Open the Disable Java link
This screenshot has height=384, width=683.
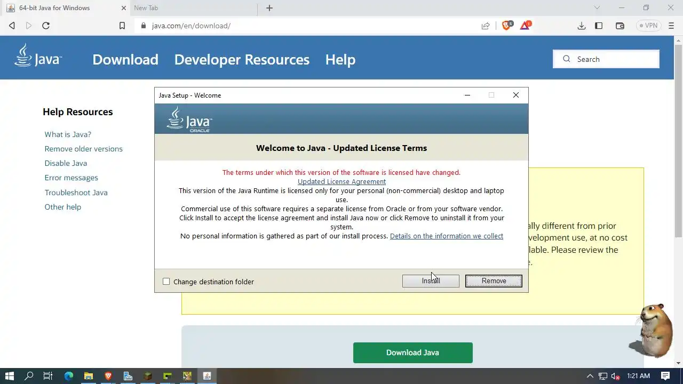66,163
